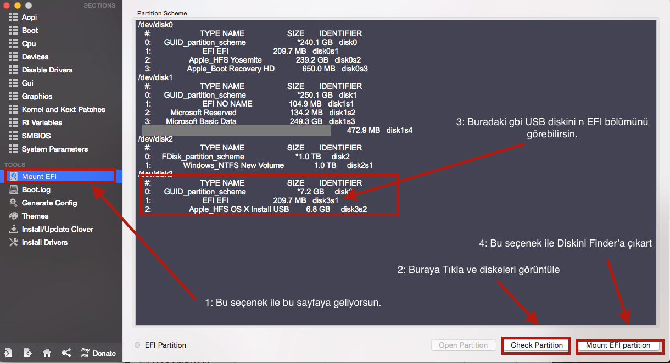The height and width of the screenshot is (363, 670).
Task: Click the import configuration icon
Action: pos(8,353)
